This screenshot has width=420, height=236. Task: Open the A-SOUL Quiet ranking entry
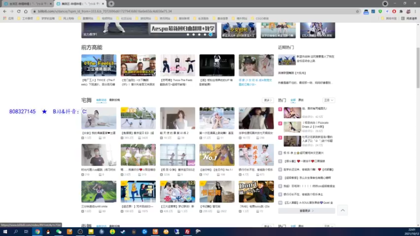pos(308,203)
